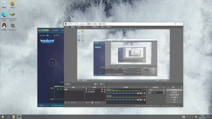This screenshot has width=212, height=119.
Task: Open Mic/Aux audio settings gear
Action: click(144, 93)
